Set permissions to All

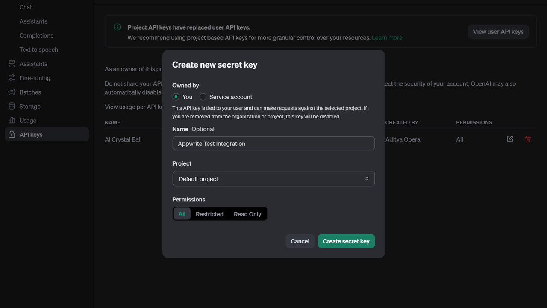tap(182, 214)
